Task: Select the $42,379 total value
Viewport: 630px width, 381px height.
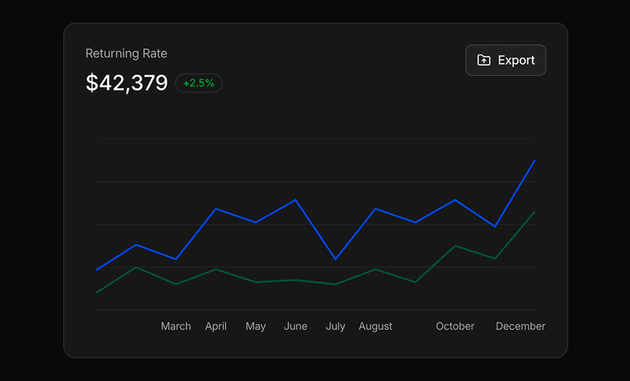Action: coord(127,83)
